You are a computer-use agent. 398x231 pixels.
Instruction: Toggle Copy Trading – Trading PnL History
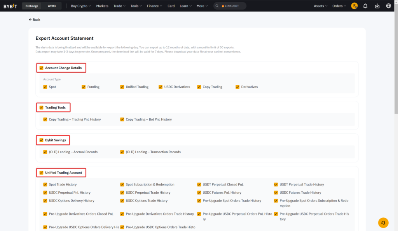coord(45,119)
